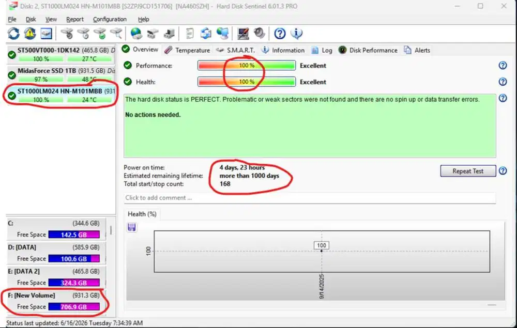Click the speaker sound toolbar icon
Viewport: 517px width, 328px height.
point(260,34)
